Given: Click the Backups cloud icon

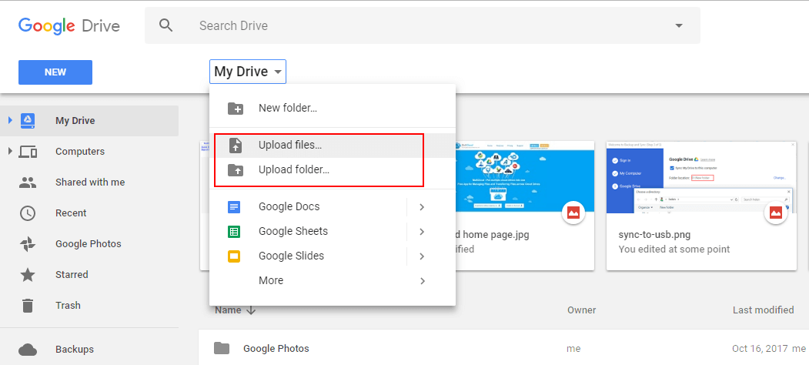Looking at the screenshot, I should [x=28, y=350].
